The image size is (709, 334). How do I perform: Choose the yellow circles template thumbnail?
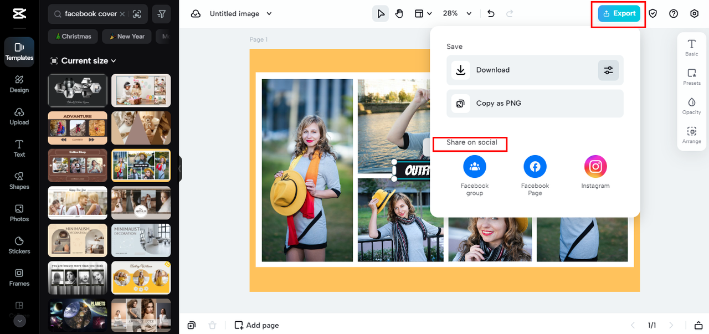pos(141,278)
